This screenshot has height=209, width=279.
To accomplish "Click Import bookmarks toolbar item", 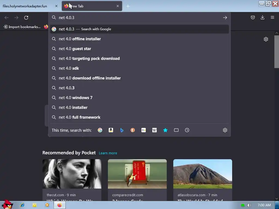I will click(22, 27).
